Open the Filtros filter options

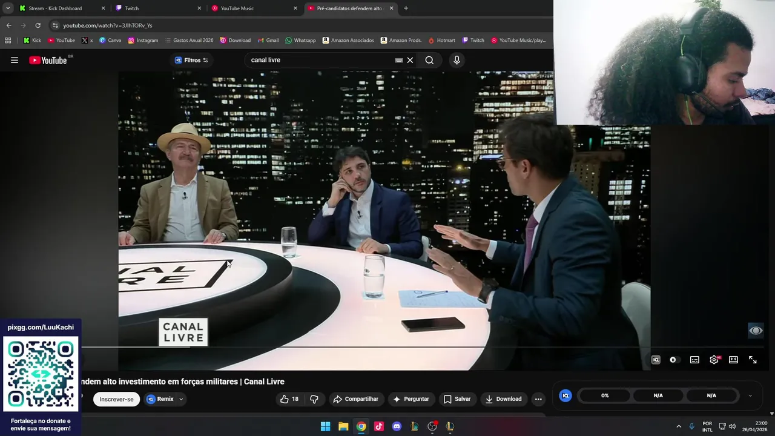(191, 60)
